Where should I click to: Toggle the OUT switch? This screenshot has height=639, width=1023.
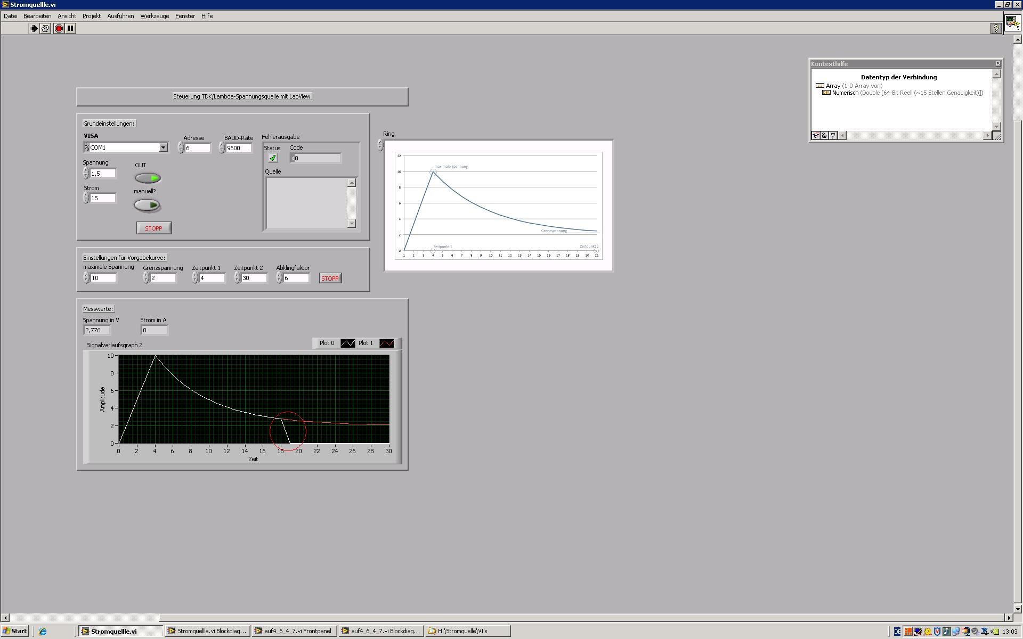[148, 178]
